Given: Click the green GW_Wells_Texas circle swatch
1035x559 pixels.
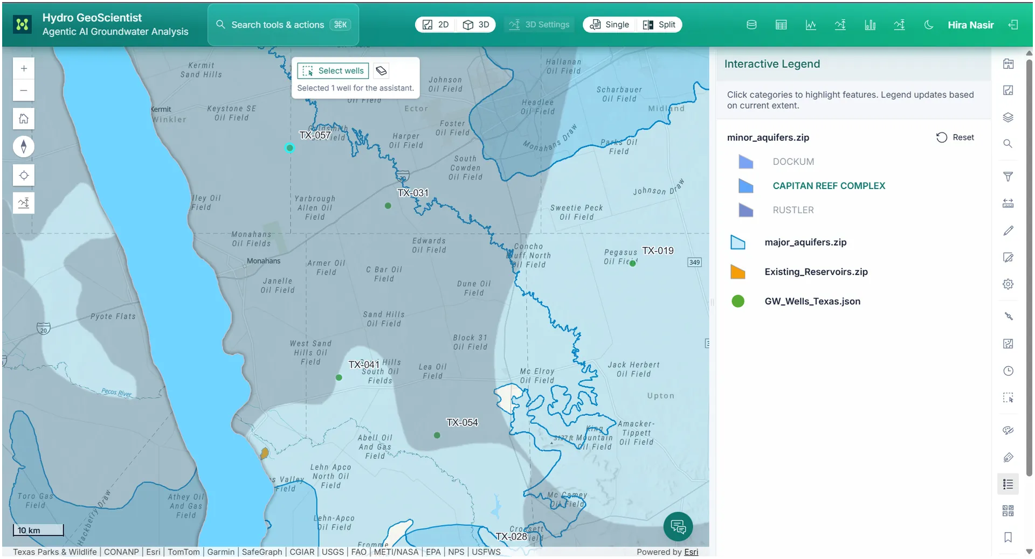Looking at the screenshot, I should tap(738, 302).
